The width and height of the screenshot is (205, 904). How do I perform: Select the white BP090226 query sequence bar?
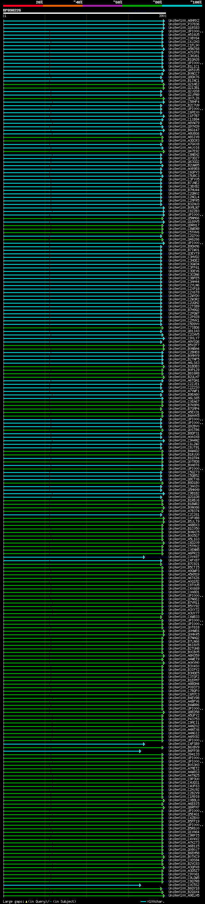[85, 13]
